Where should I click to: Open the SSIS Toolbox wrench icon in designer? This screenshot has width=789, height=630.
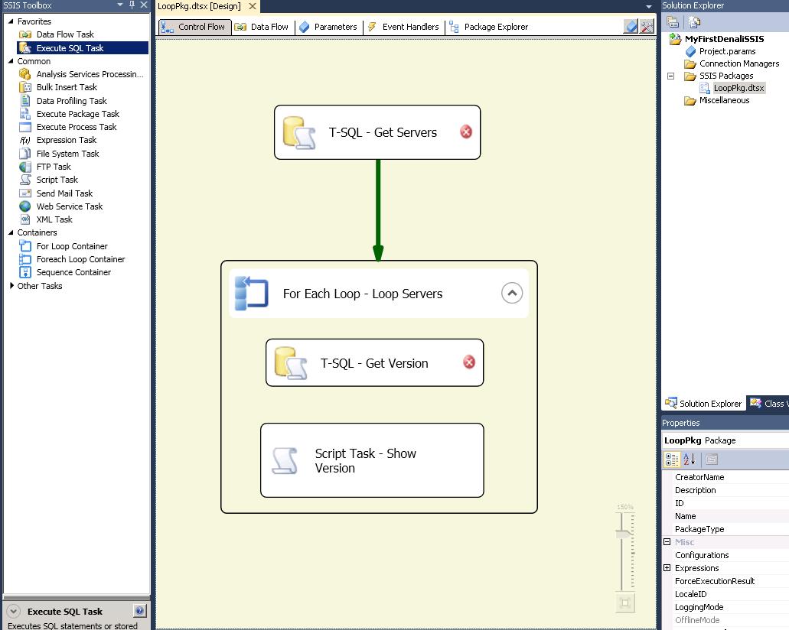click(x=647, y=26)
